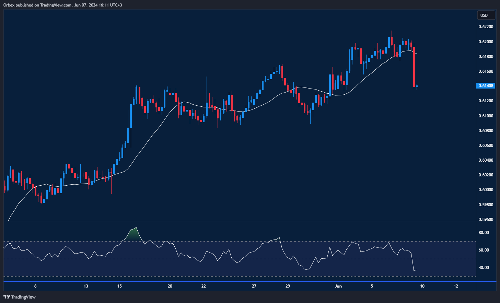This screenshot has height=303, width=500.
Task: Select the 5 date label on time axis
Action: pyautogui.click(x=372, y=286)
